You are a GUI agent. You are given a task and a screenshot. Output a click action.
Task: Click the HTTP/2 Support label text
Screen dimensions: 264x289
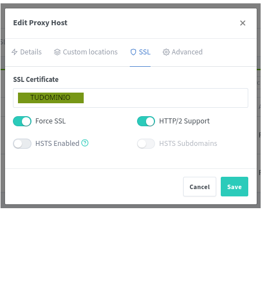[x=184, y=121]
